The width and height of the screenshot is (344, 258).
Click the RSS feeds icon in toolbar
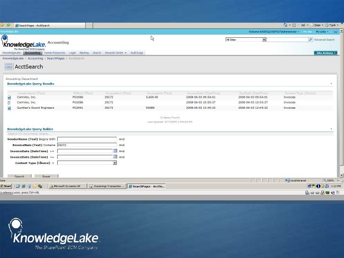click(x=294, y=25)
